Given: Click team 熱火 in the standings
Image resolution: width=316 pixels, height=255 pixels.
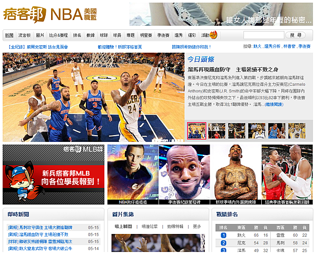Looking at the screenshot, I should click(241, 235).
